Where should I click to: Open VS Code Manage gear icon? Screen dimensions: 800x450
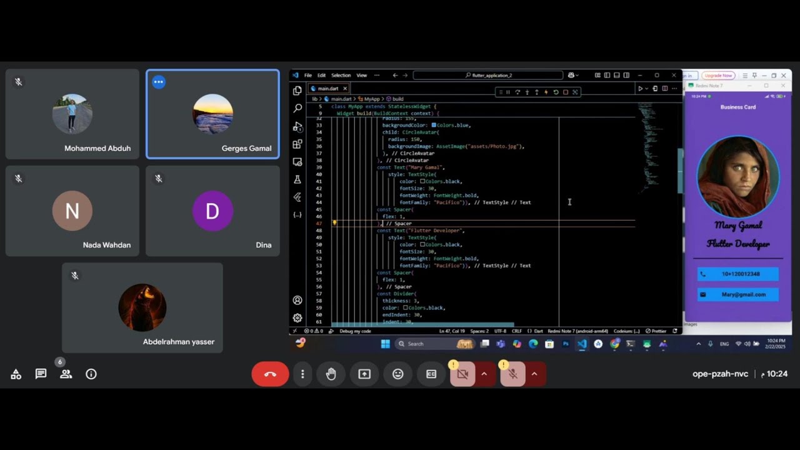click(297, 317)
